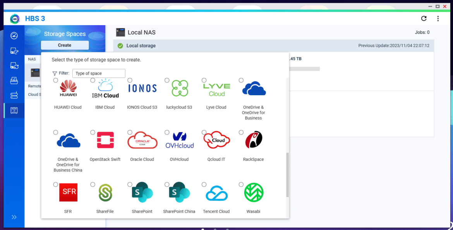The height and width of the screenshot is (230, 453).
Task: Click the Lyve Cloud logo
Action: click(217, 90)
